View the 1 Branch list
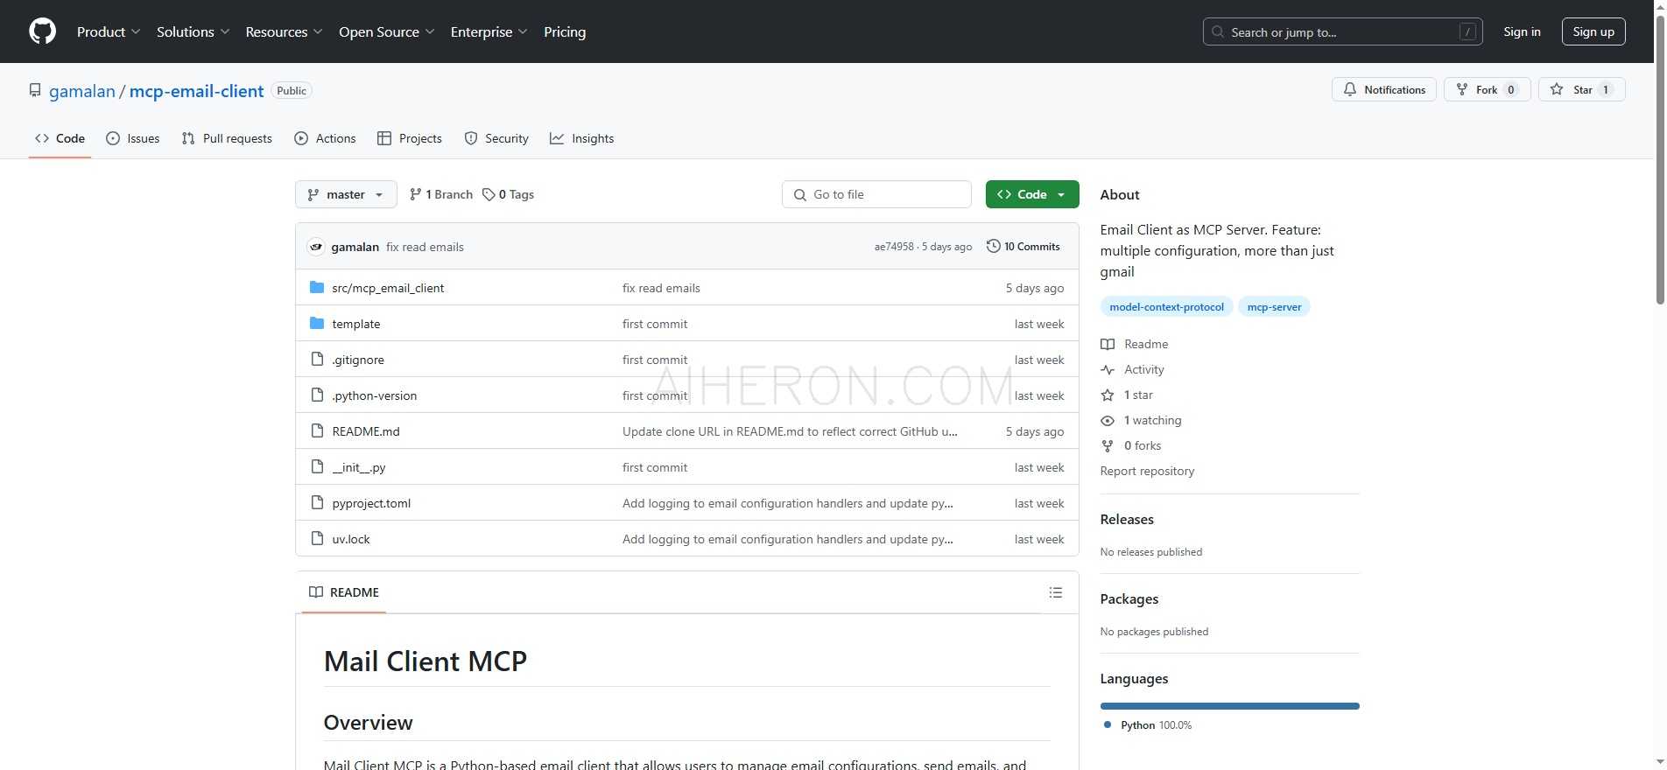The height and width of the screenshot is (770, 1667). click(441, 194)
